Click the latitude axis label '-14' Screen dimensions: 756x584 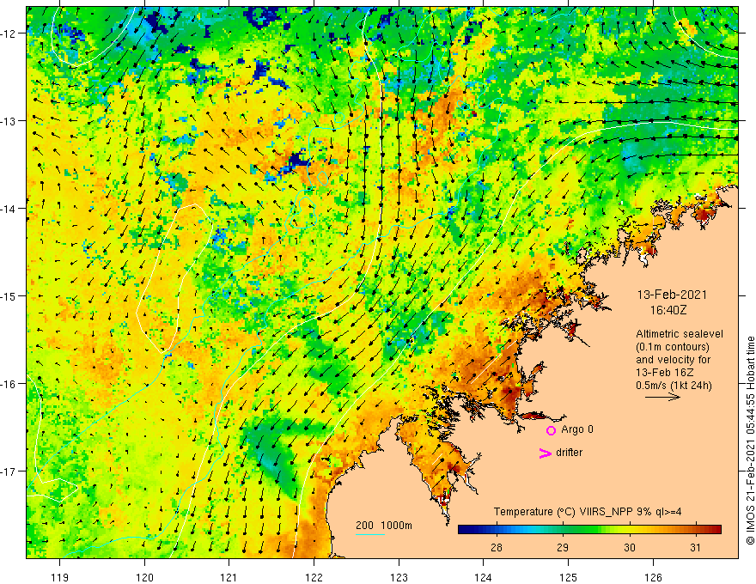click(x=9, y=209)
